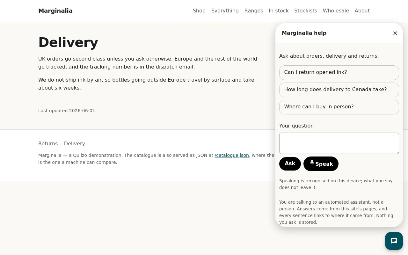Open the In stock page
Screen dimensions: 408x255
(x=279, y=11)
